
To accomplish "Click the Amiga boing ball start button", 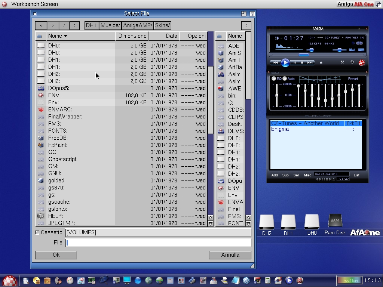I will [10, 281].
